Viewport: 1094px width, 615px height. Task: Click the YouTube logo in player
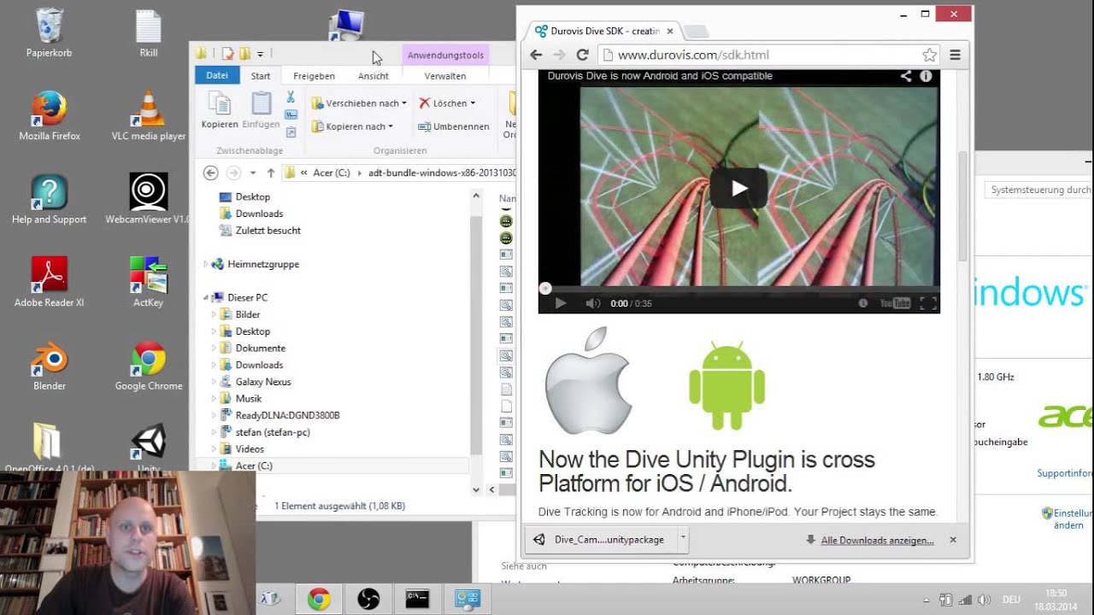(x=895, y=303)
